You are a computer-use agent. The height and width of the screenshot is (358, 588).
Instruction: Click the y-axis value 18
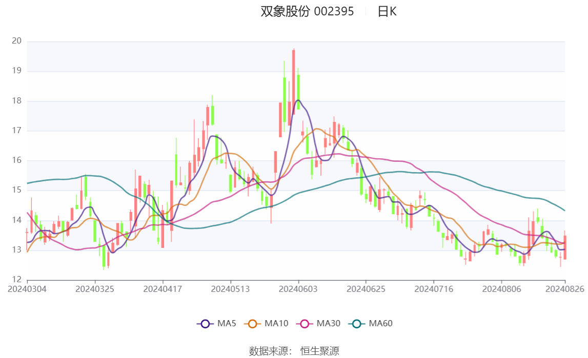pyautogui.click(x=17, y=101)
